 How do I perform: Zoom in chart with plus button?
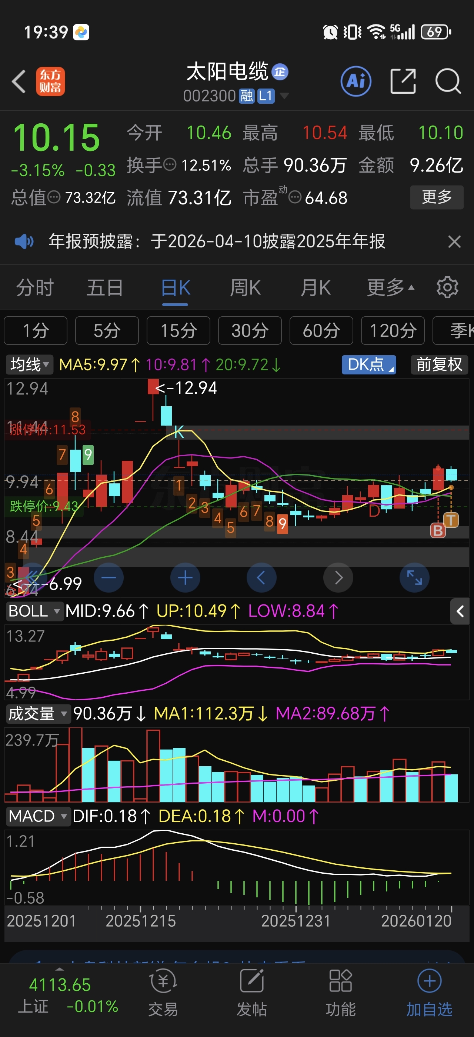point(186,578)
